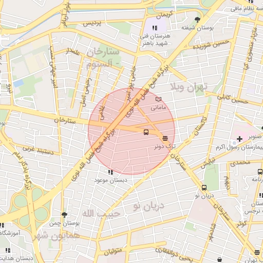263x263 pixels.
Task: Click the دستبند غربی street label
Action: (38, 150)
